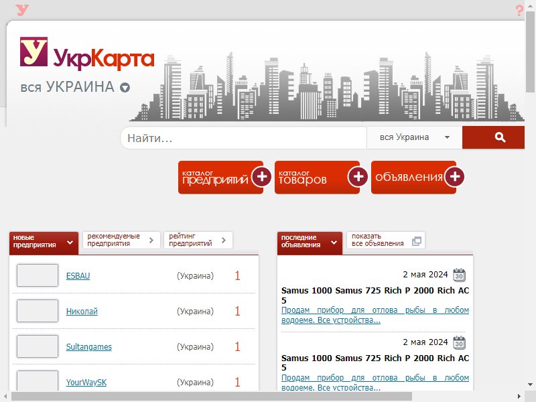This screenshot has height=402, width=536.
Task: Open the YourWaySK company link
Action: click(86, 382)
